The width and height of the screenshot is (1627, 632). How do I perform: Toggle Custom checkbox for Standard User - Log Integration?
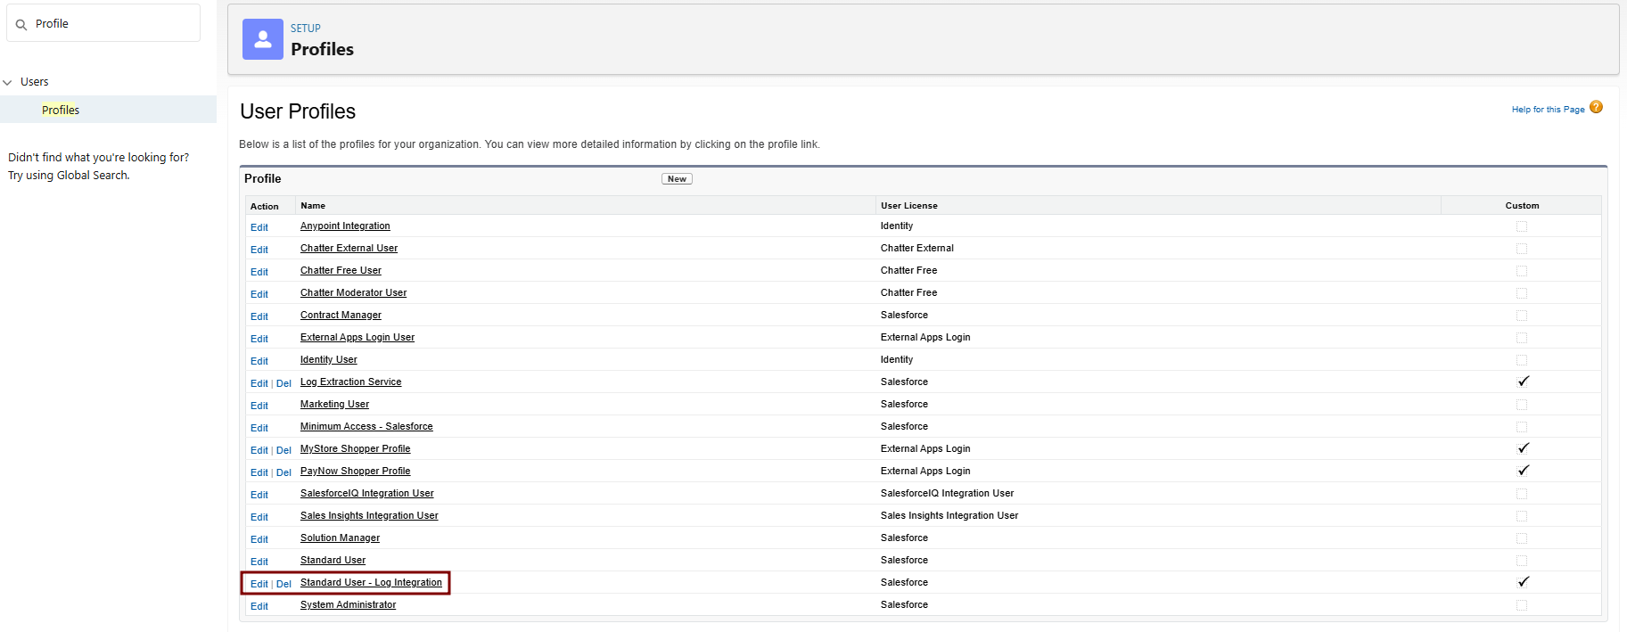click(x=1522, y=582)
